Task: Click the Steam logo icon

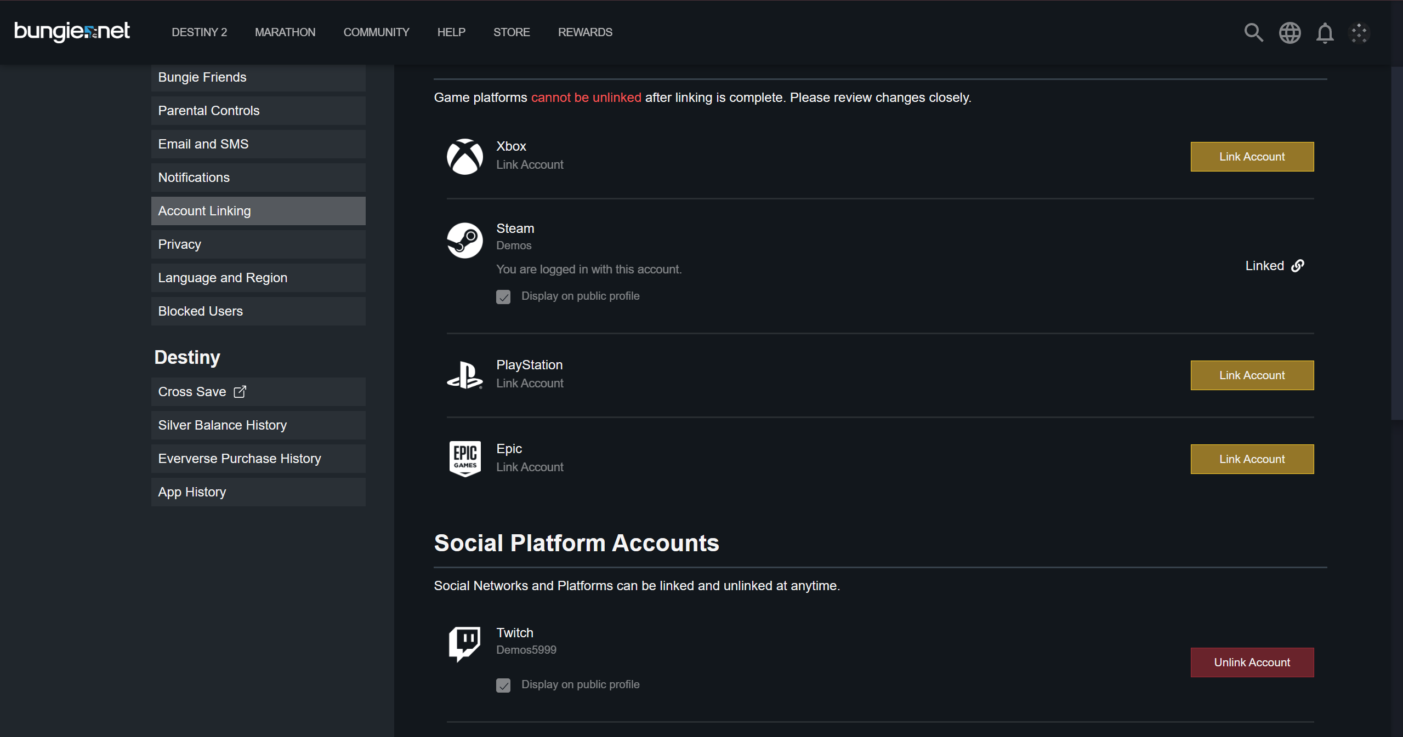Action: click(464, 240)
